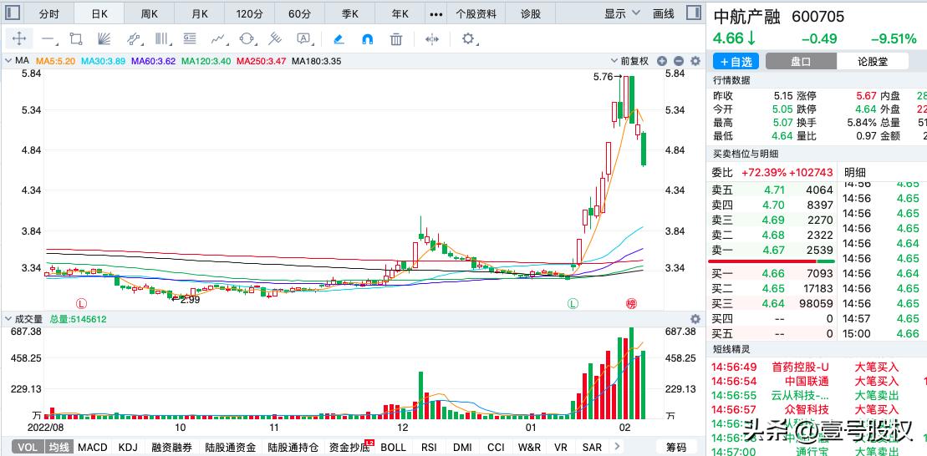Click the green L marker near January
The width and height of the screenshot is (927, 456).
point(573,304)
